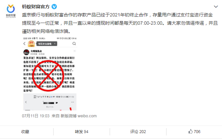Viewport: 222px width, 139px height.
Task: Open 蚂蚁财富官方 username profile link
Action: (36, 7)
